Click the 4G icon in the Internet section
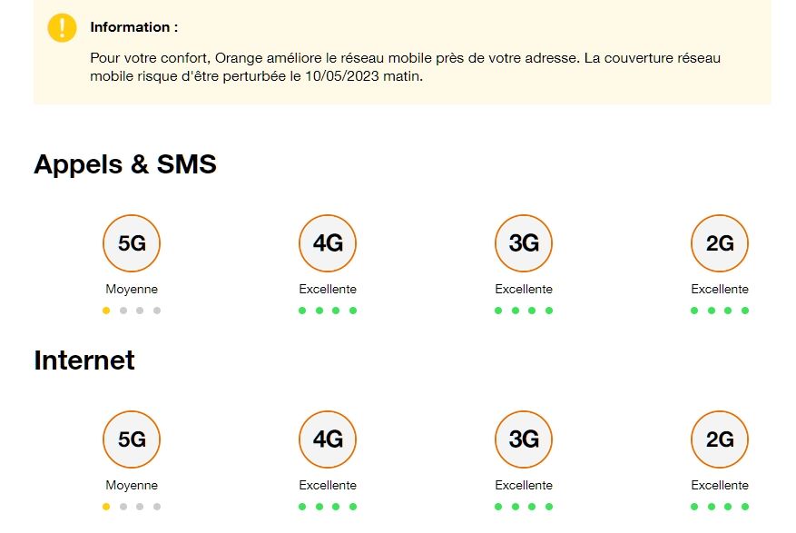This screenshot has width=796, height=533. 327,439
